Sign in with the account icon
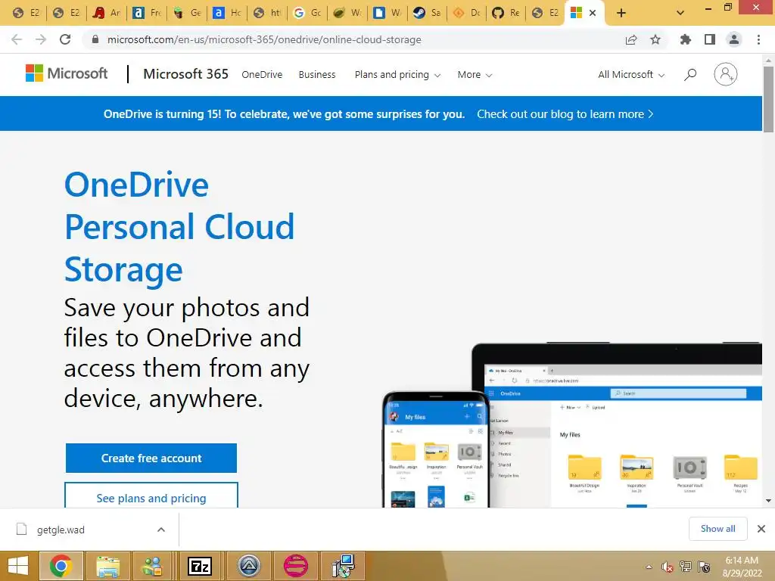 (x=726, y=74)
